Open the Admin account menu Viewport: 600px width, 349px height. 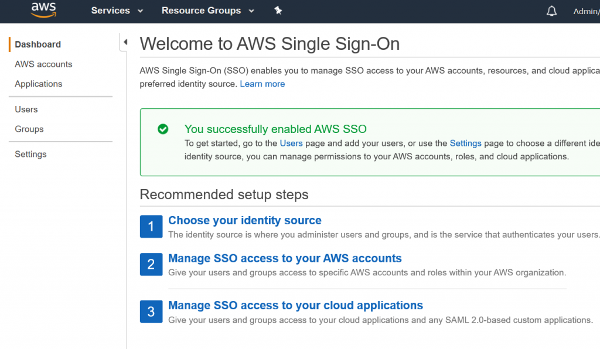[x=585, y=11]
